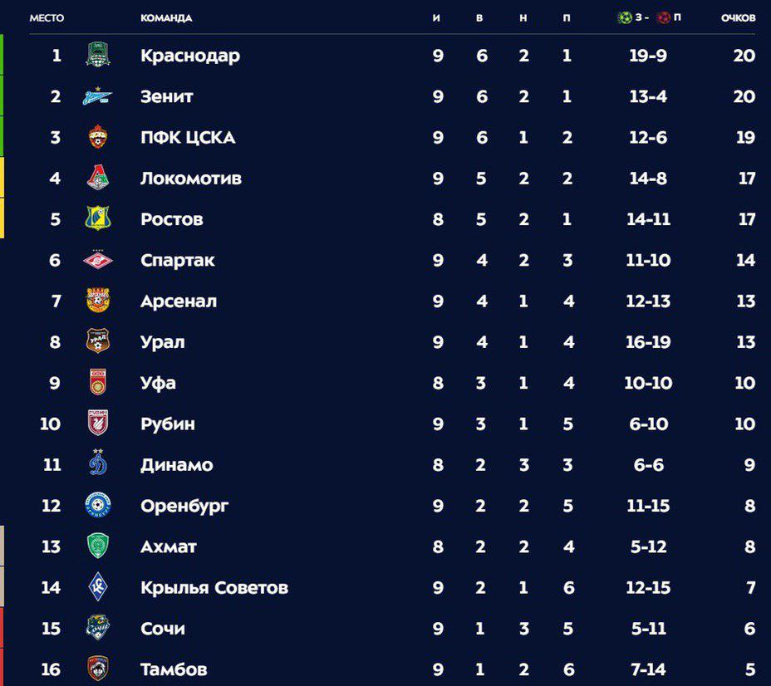Click the green goals-scored ball icon in the header
Image resolution: width=771 pixels, height=686 pixels.
[x=625, y=17]
